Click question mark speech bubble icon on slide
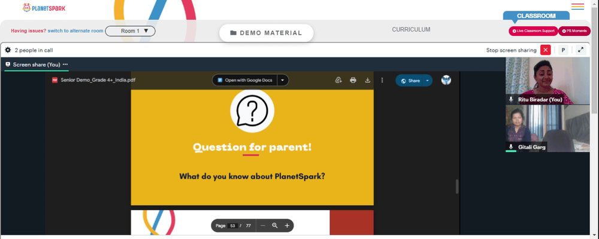599x239 pixels. point(252,111)
